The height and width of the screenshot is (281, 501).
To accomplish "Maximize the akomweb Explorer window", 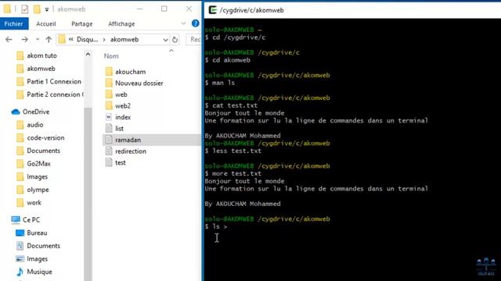I will [164, 9].
